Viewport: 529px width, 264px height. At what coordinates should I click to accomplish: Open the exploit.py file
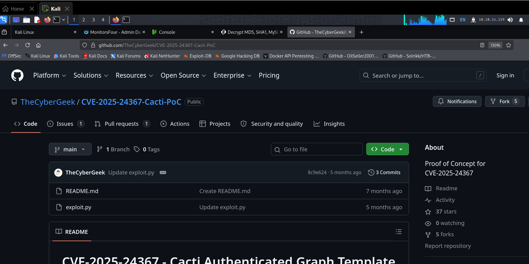coord(78,207)
